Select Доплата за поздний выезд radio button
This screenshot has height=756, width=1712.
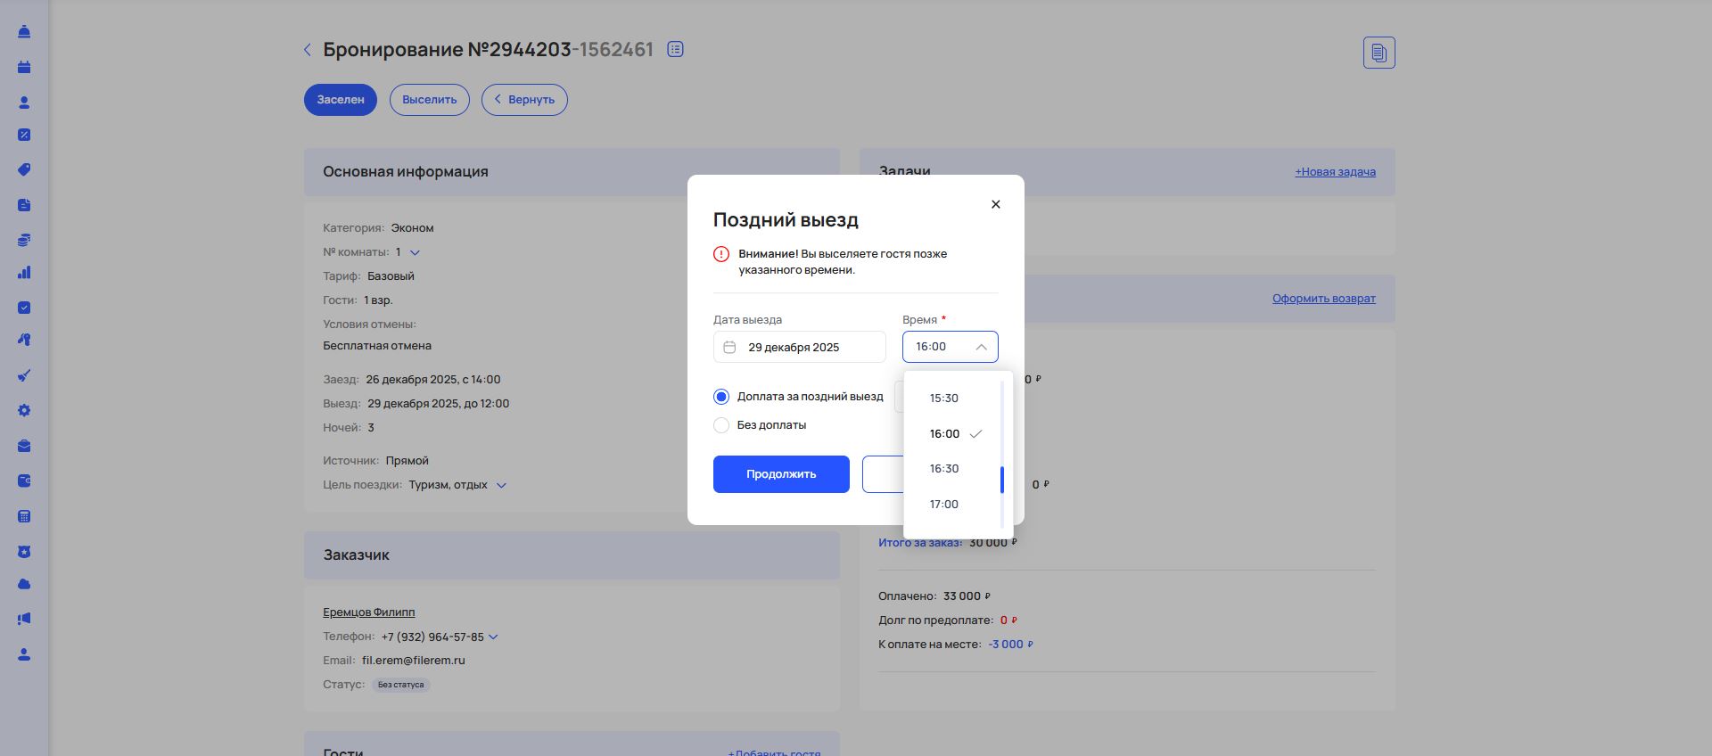point(721,397)
